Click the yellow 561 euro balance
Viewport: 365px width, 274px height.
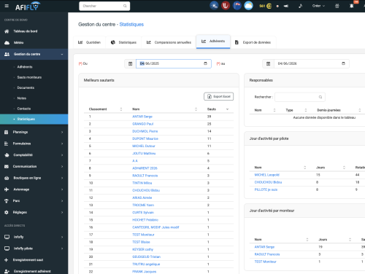(265, 6)
